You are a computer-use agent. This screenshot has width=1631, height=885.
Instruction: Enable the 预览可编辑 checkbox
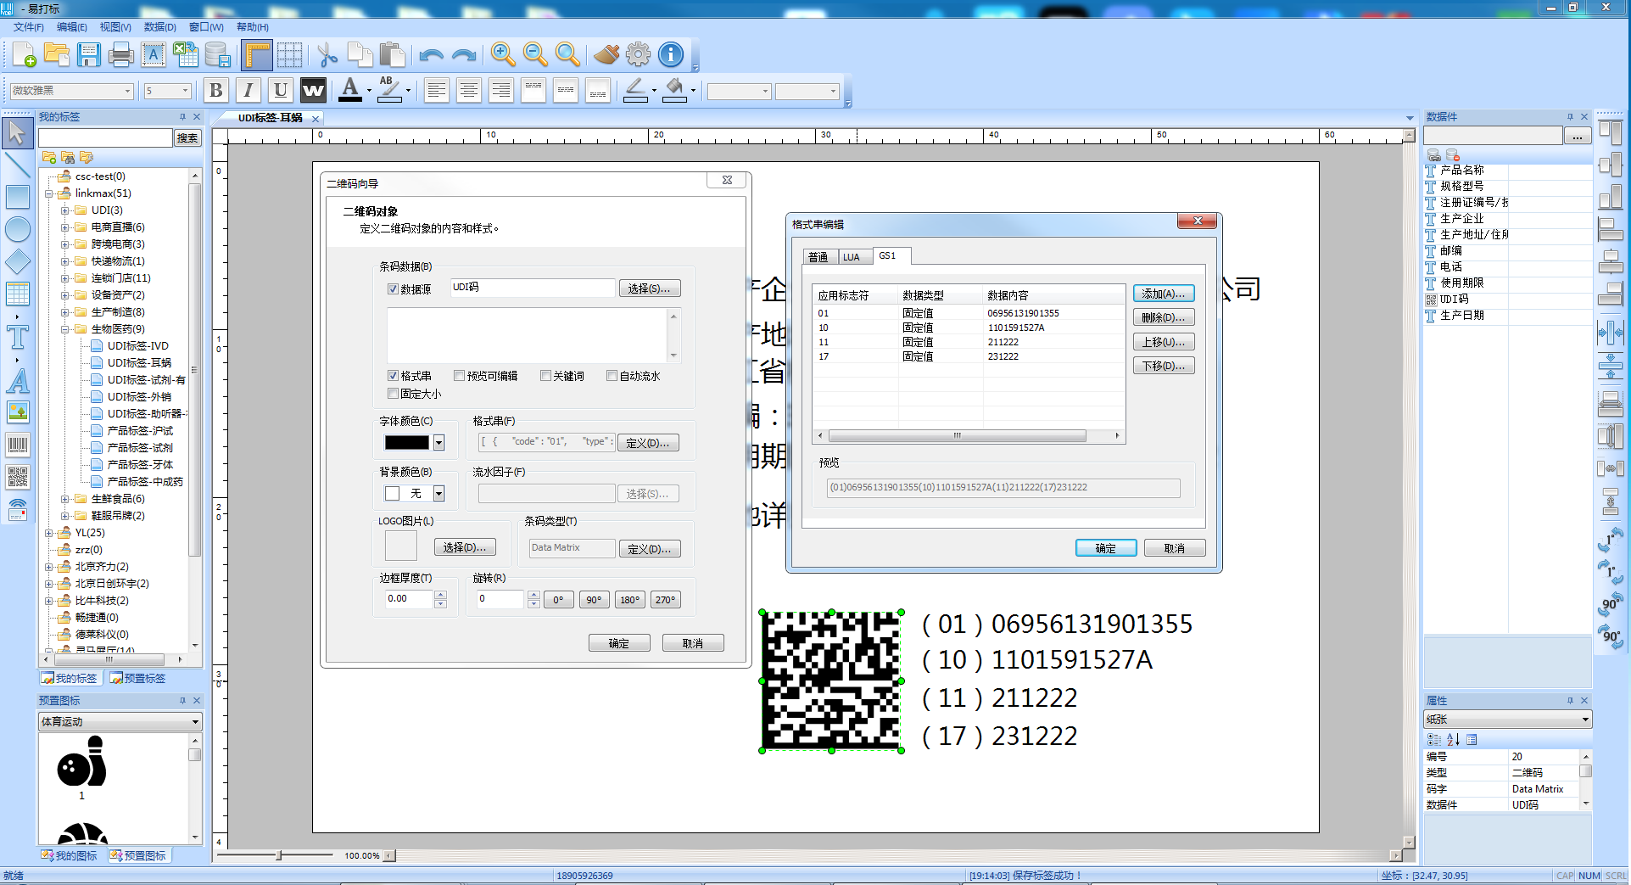click(x=459, y=376)
